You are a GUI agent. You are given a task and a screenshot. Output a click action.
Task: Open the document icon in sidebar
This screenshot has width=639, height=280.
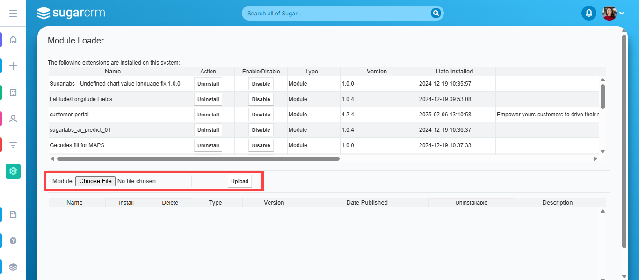[x=13, y=215]
